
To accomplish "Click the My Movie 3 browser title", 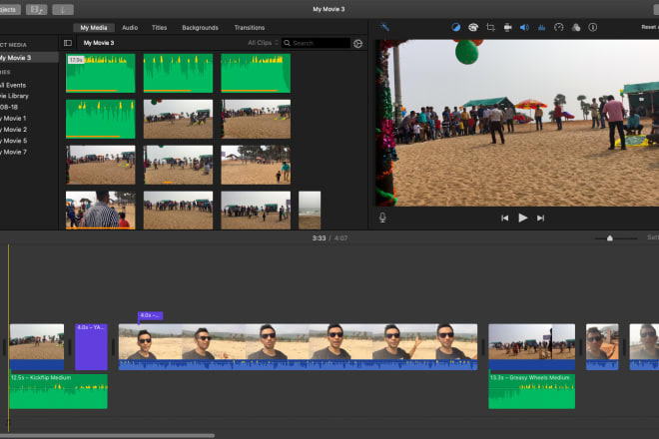I will click(99, 43).
